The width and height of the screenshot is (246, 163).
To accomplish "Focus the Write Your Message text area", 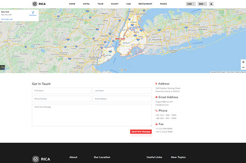I will click(92, 115).
